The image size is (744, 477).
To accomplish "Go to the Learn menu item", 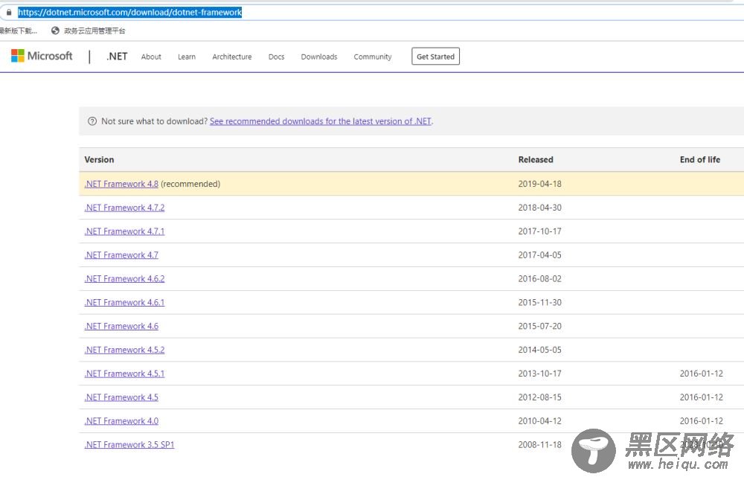I will pyautogui.click(x=187, y=57).
